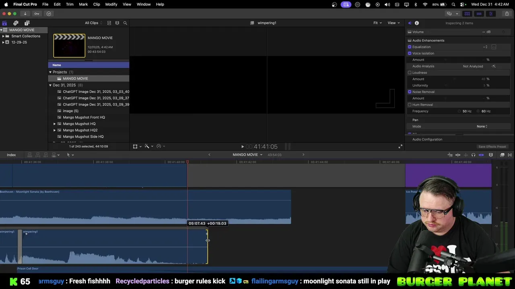This screenshot has width=515, height=289.
Task: Enter full screen viewer mode
Action: 400,147
